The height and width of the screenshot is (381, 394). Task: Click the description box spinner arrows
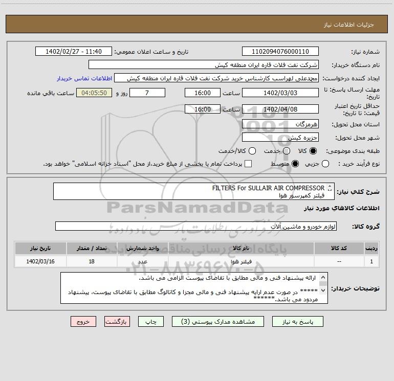click(330, 188)
